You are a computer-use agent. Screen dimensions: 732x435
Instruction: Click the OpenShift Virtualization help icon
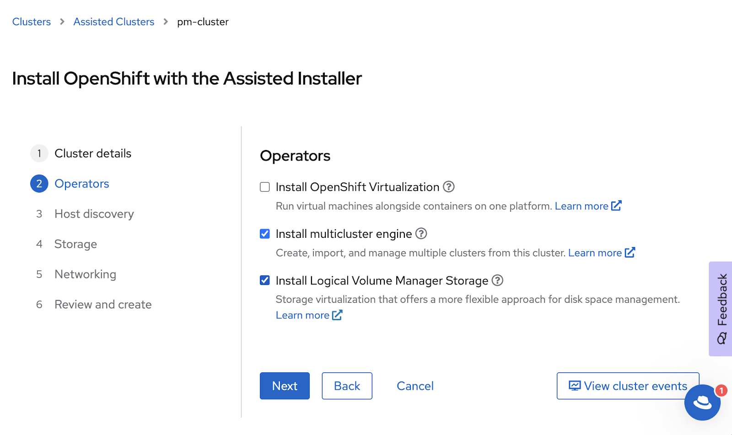(449, 187)
